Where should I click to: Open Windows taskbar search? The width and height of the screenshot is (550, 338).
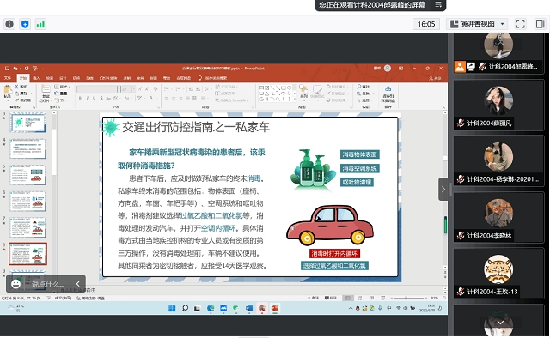point(185,308)
